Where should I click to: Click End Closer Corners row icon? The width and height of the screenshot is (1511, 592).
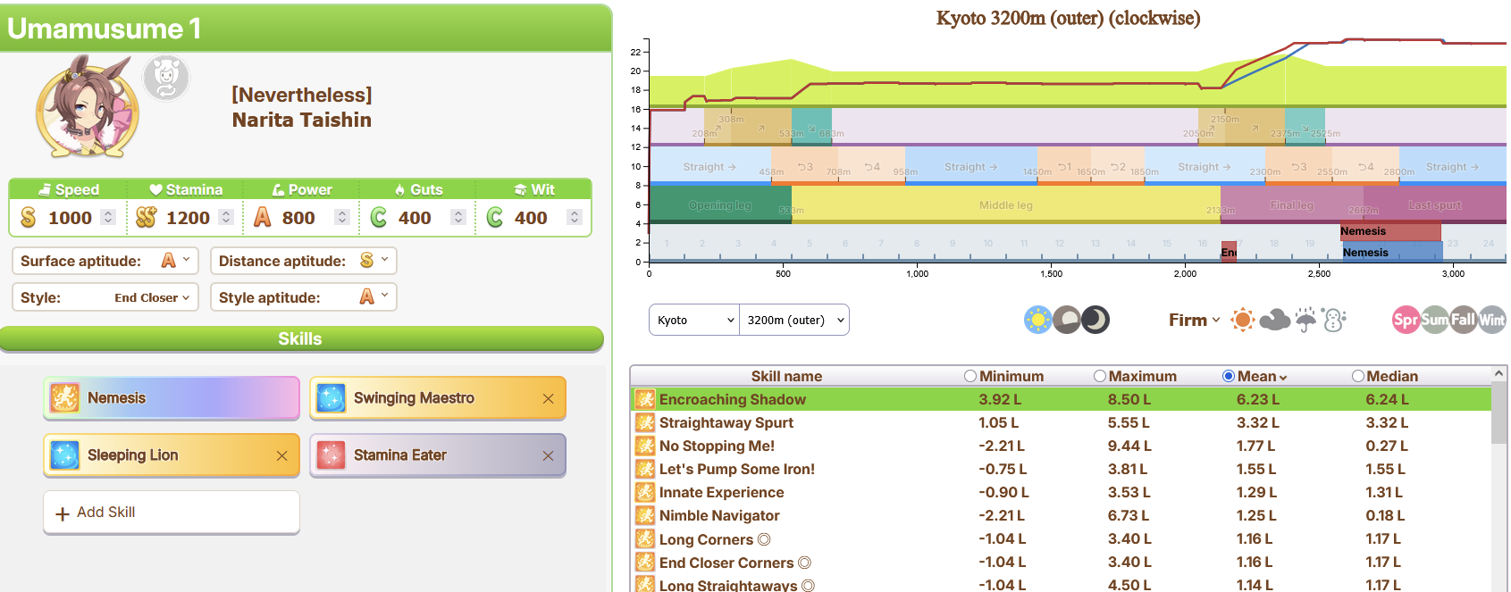[x=645, y=562]
